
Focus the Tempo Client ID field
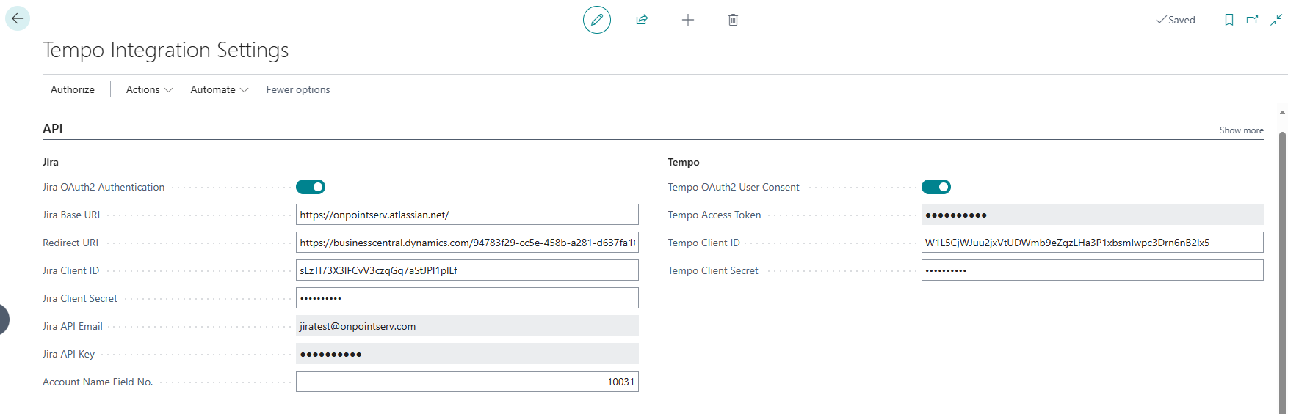click(x=1092, y=243)
